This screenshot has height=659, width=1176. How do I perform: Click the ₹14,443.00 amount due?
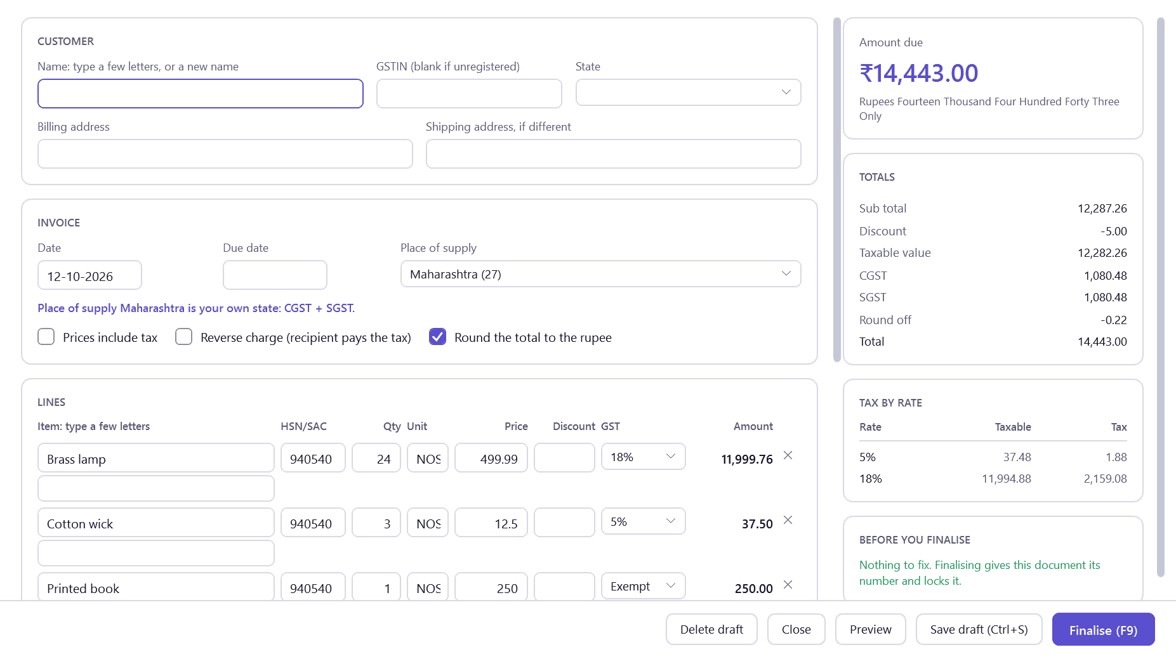(918, 73)
